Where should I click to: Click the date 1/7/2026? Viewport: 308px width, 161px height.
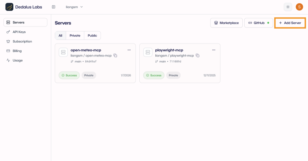126,75
